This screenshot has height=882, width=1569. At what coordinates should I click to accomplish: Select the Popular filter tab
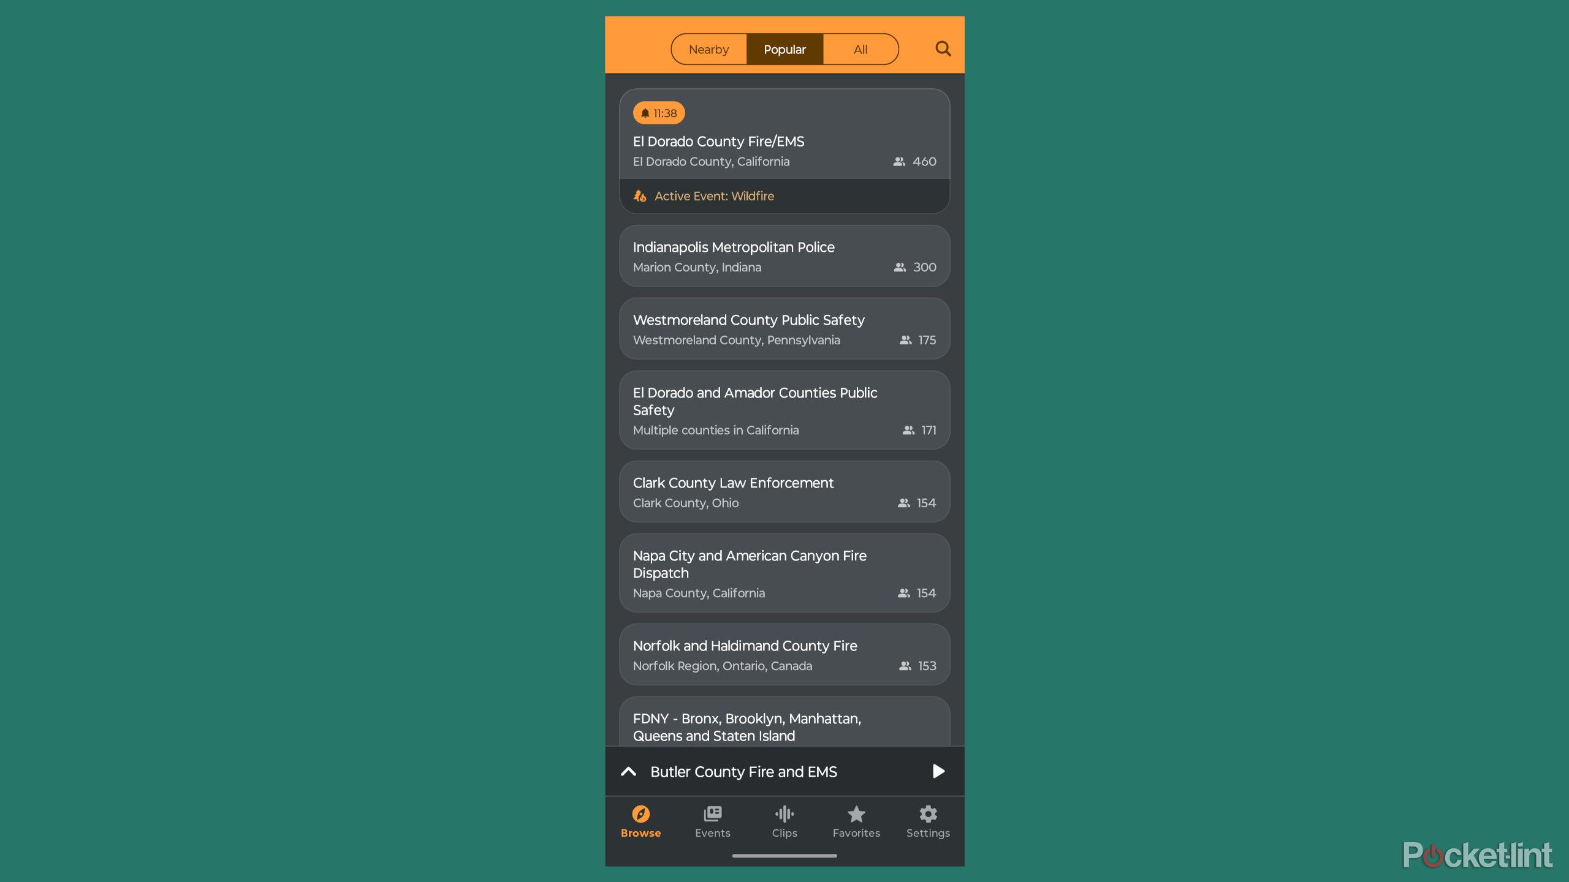[784, 48]
